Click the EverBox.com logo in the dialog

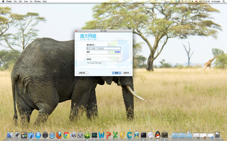tap(88, 37)
